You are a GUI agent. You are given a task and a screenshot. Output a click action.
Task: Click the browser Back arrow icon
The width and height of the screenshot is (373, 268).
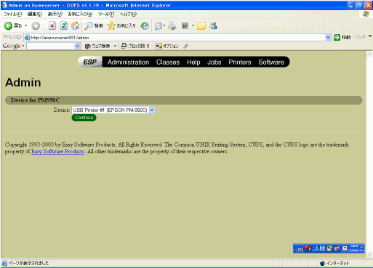pyautogui.click(x=9, y=25)
